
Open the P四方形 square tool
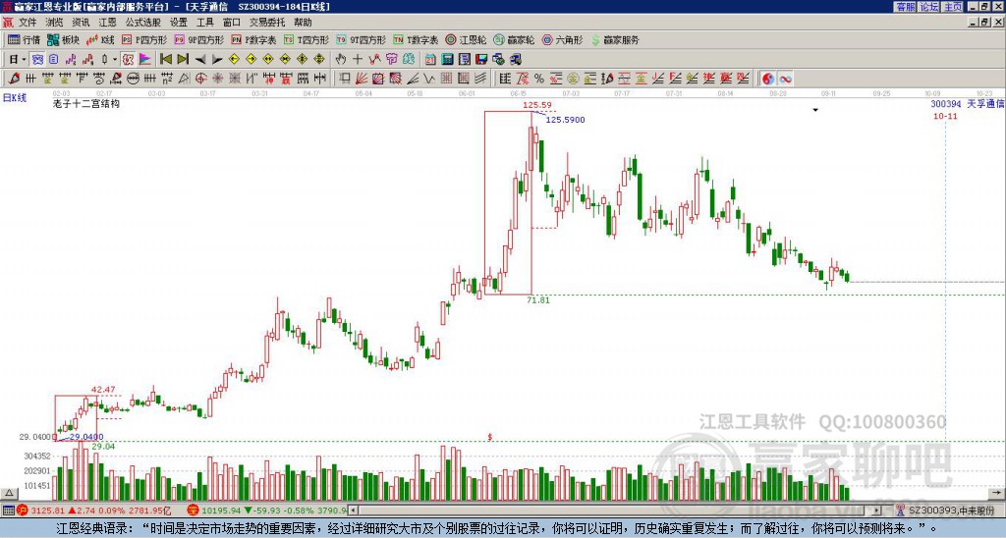144,39
